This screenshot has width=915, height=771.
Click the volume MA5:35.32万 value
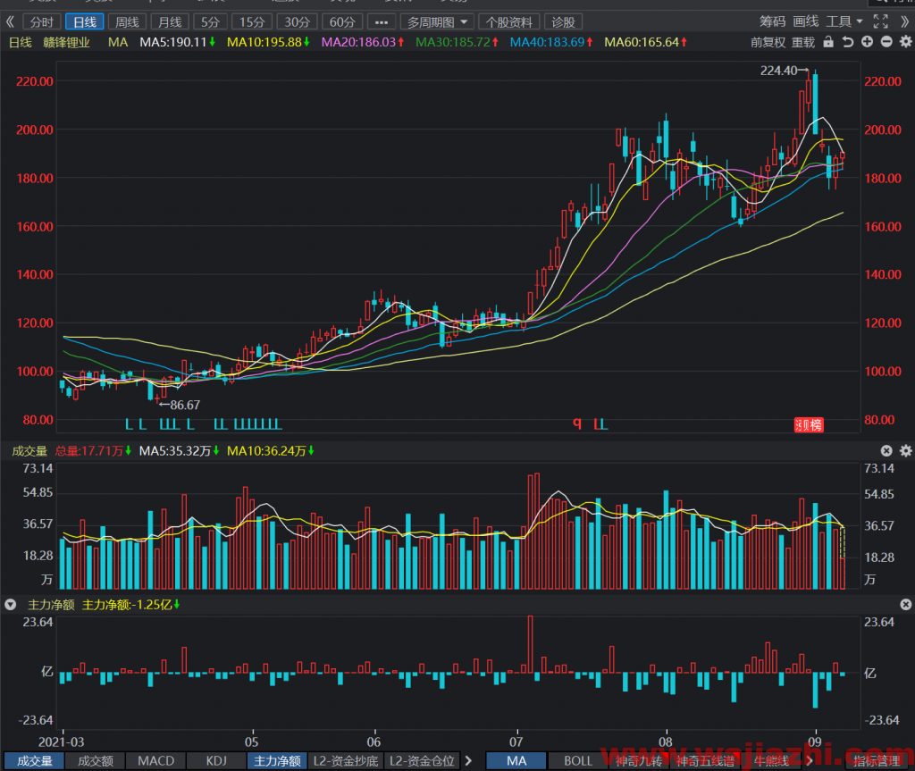pos(179,450)
